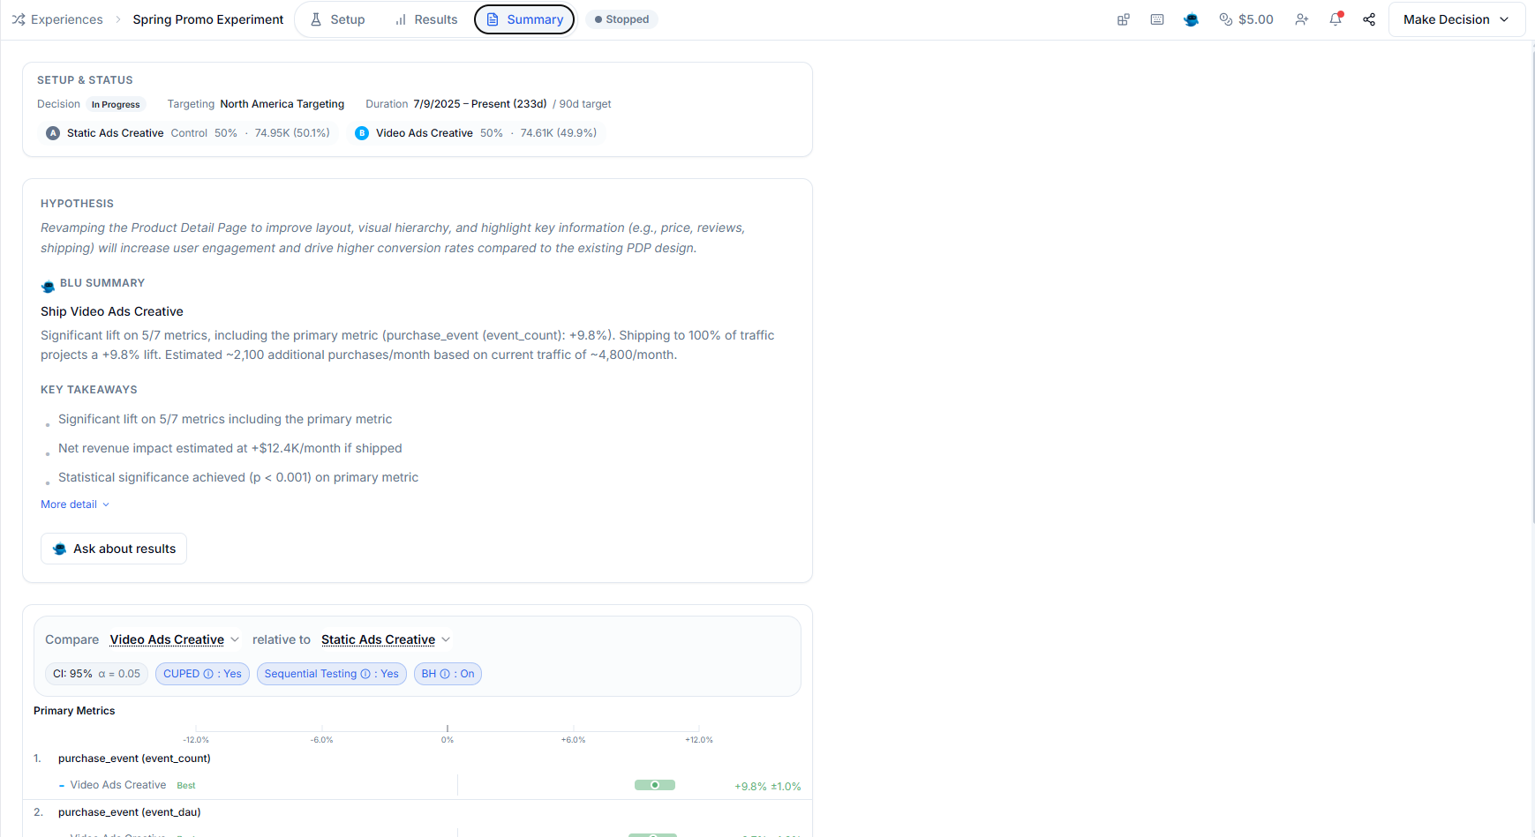Screen dimensions: 1535x837
Task: Click the purchase_event lift indicator bar
Action: click(654, 784)
